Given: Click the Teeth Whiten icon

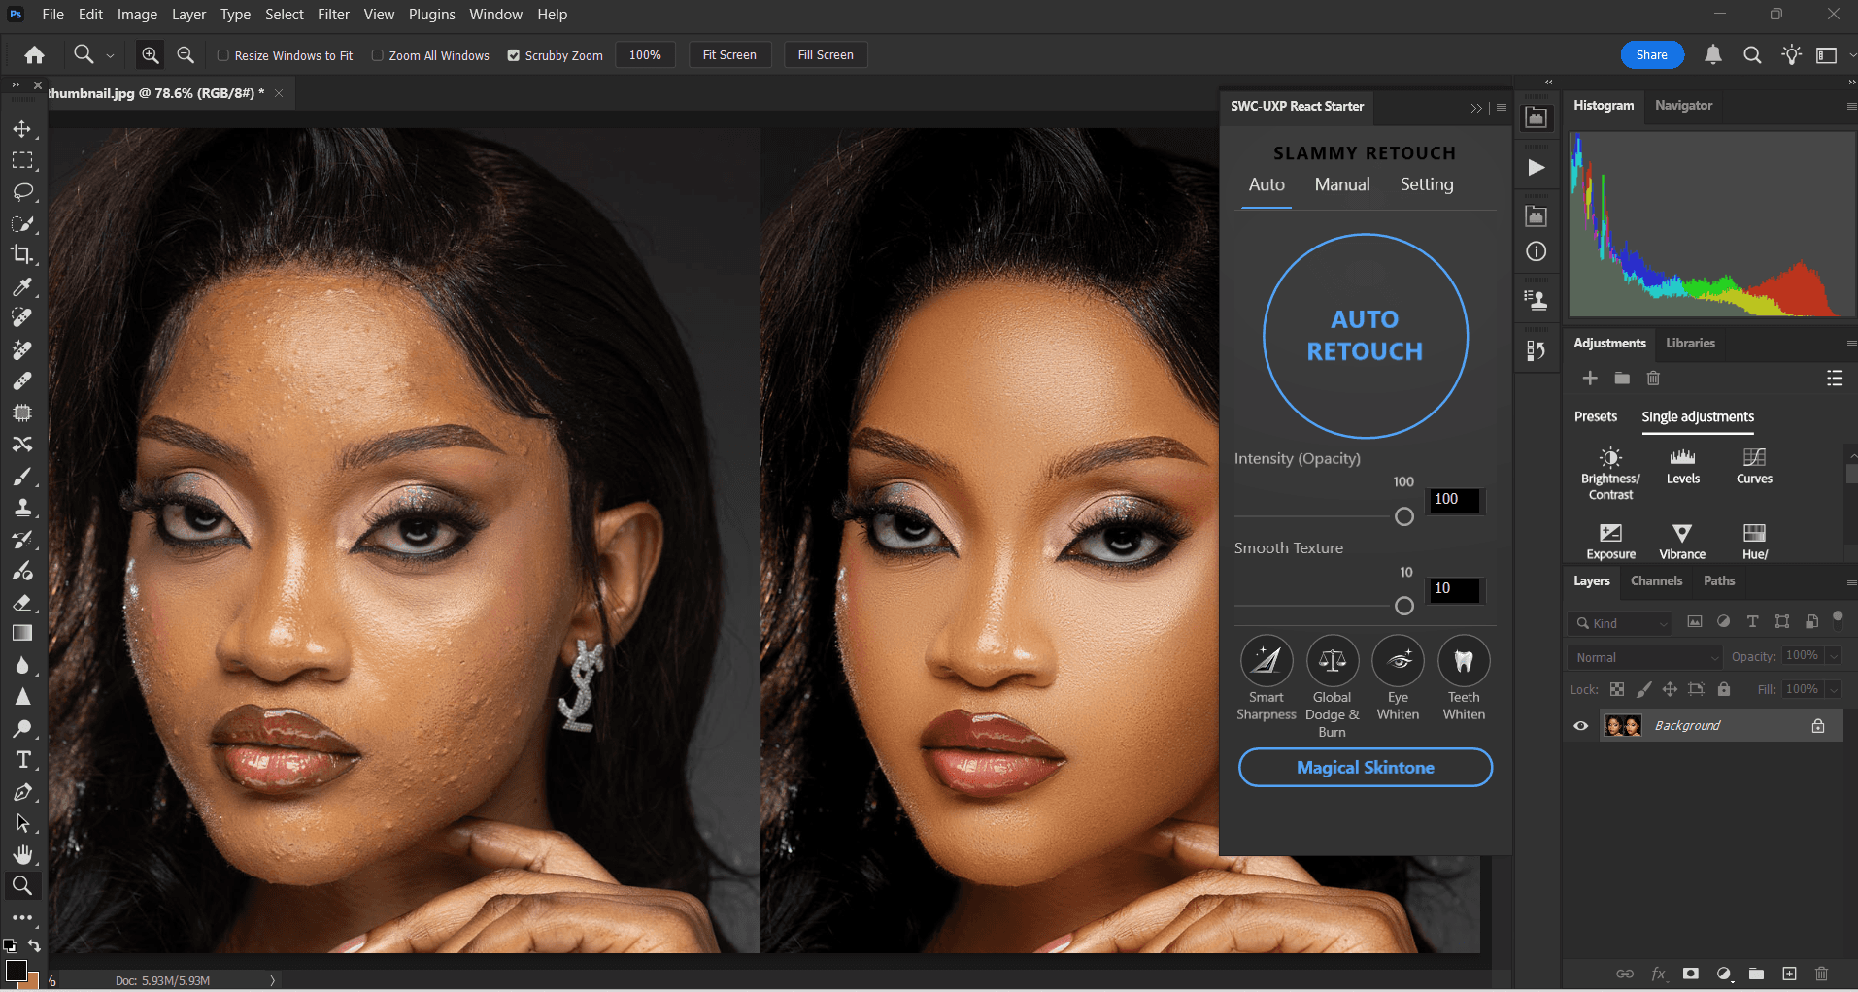Looking at the screenshot, I should coord(1464,661).
